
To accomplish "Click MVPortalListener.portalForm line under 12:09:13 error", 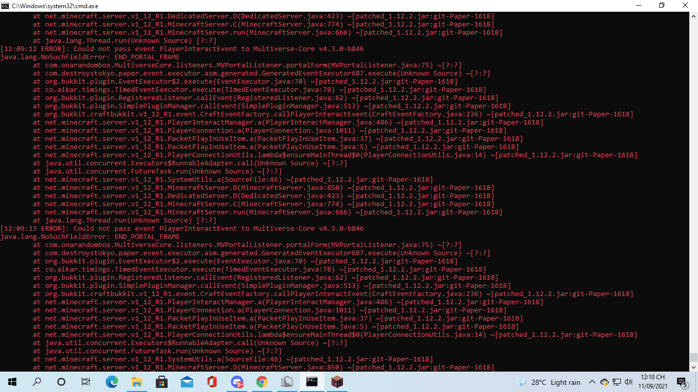I will click(x=247, y=245).
